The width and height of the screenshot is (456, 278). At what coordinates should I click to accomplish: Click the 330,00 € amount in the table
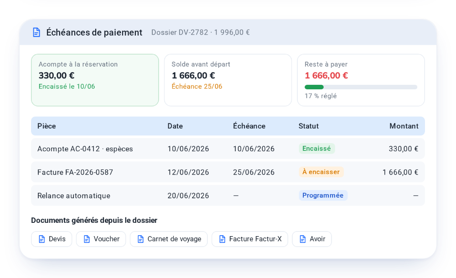404,149
